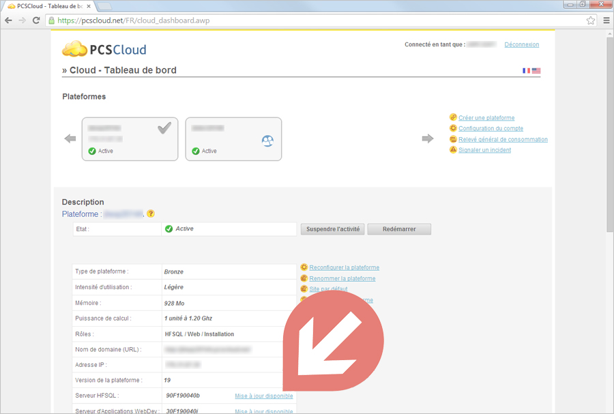Screen dimensions: 614x414
Task: Click the HFSQL / Web / Installation roles value
Action: 199,334
